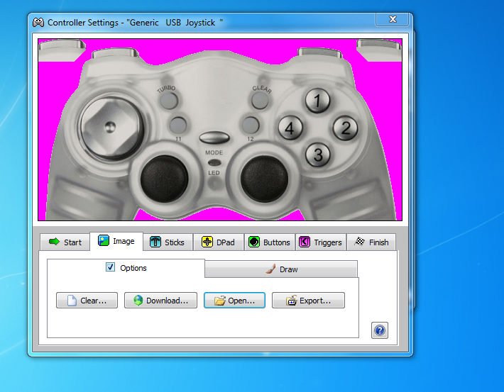Click the CLEAR button on the controller image

point(260,101)
